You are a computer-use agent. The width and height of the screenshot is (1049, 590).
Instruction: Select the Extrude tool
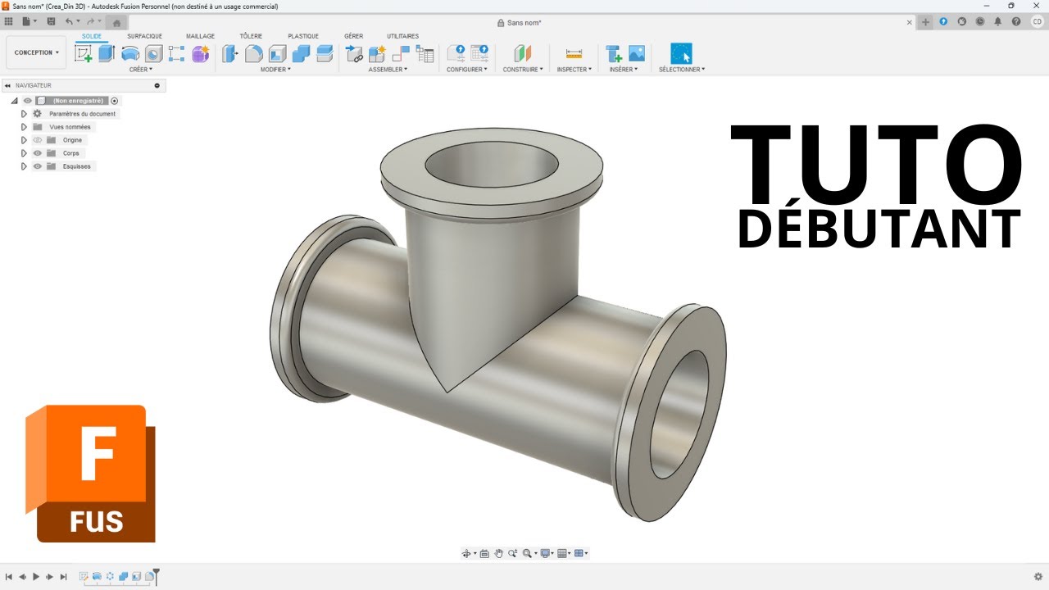[107, 53]
